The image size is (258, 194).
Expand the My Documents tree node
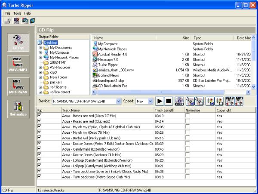point(40,48)
